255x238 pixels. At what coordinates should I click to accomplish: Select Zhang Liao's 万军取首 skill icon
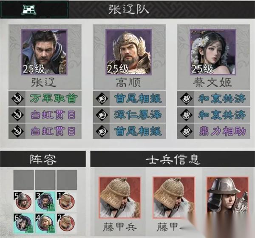(17, 99)
